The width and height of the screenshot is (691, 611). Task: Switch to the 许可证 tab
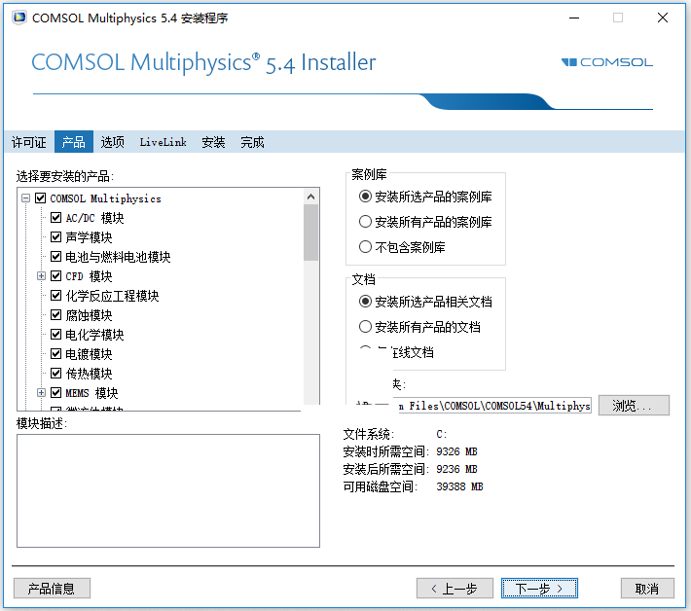[28, 142]
